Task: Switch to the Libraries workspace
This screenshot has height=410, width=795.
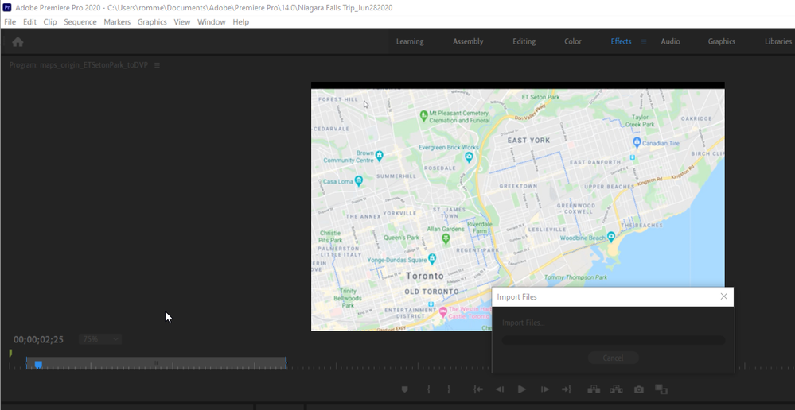Action: (x=778, y=41)
